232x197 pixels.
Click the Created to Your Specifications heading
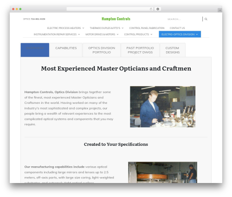116,144
